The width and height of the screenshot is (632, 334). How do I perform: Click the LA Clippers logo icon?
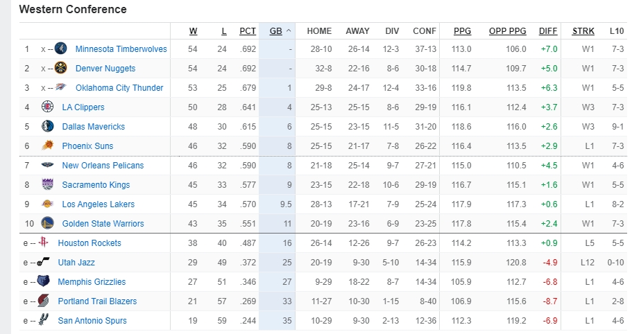(x=47, y=107)
